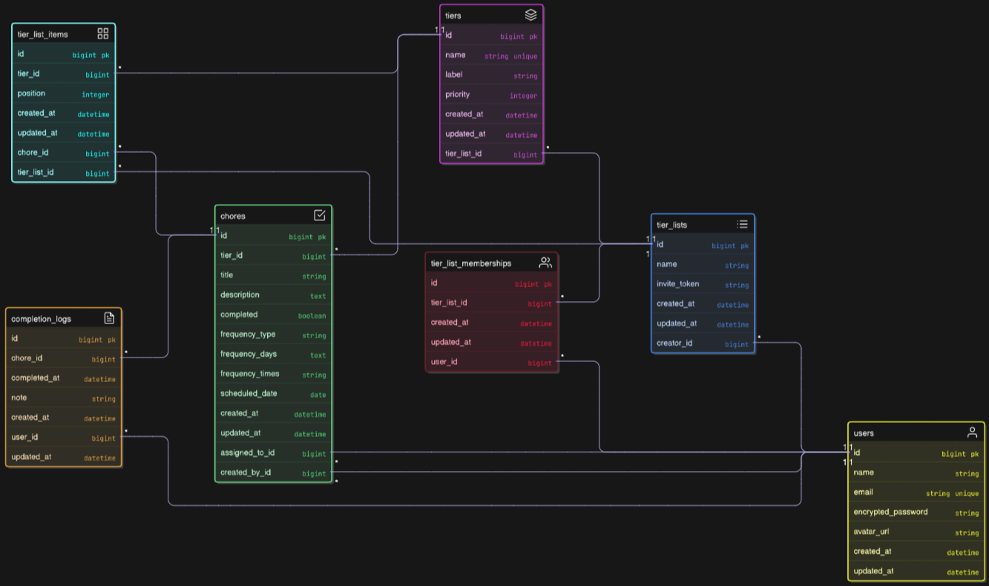
Task: Click created_at row in completion_logs table
Action: (x=64, y=418)
